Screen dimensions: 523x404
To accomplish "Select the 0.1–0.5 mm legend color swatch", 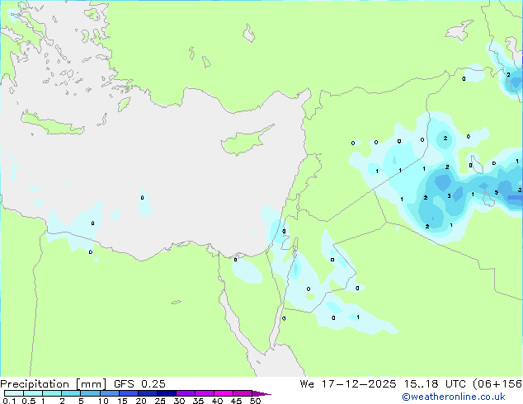I will (x=14, y=393).
